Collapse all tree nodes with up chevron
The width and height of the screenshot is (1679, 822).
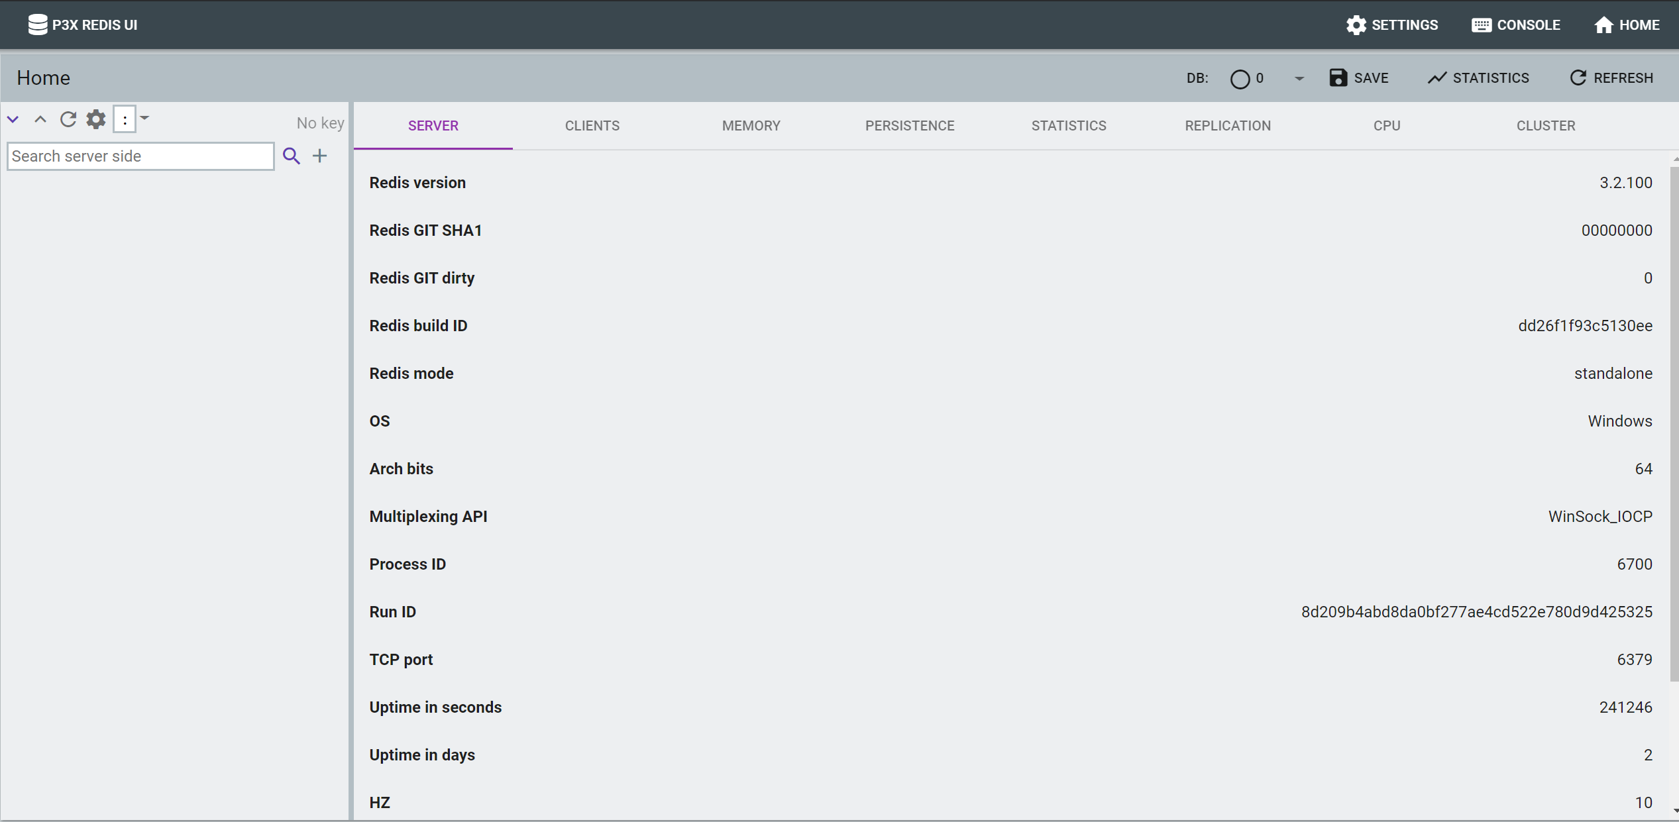point(40,119)
